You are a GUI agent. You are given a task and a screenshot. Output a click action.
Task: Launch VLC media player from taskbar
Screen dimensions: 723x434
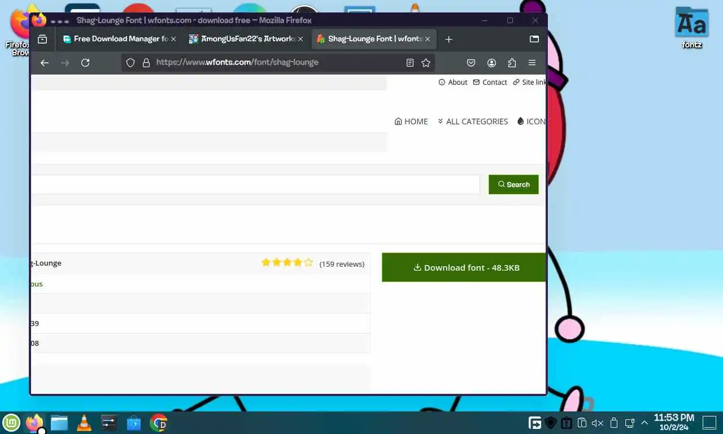[84, 423]
